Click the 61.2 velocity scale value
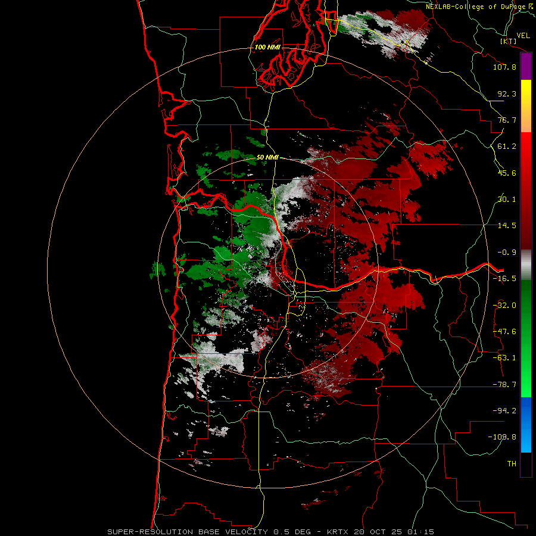Screen dimensions: 536x536 (x=507, y=147)
